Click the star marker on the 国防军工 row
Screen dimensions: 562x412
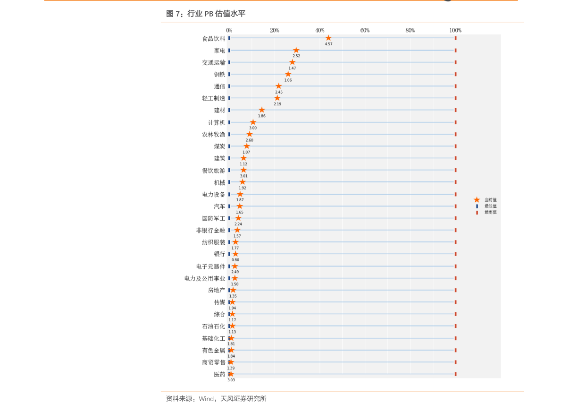(238, 218)
